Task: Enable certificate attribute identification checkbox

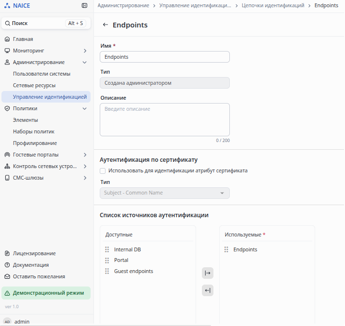Action: 103,170
